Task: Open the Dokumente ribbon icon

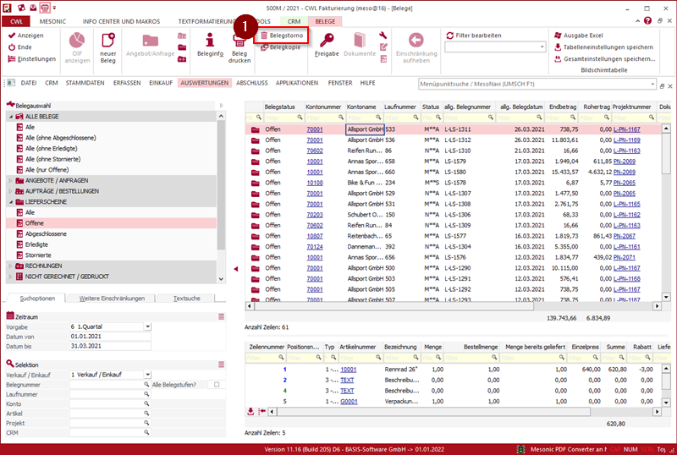Action: (x=359, y=41)
